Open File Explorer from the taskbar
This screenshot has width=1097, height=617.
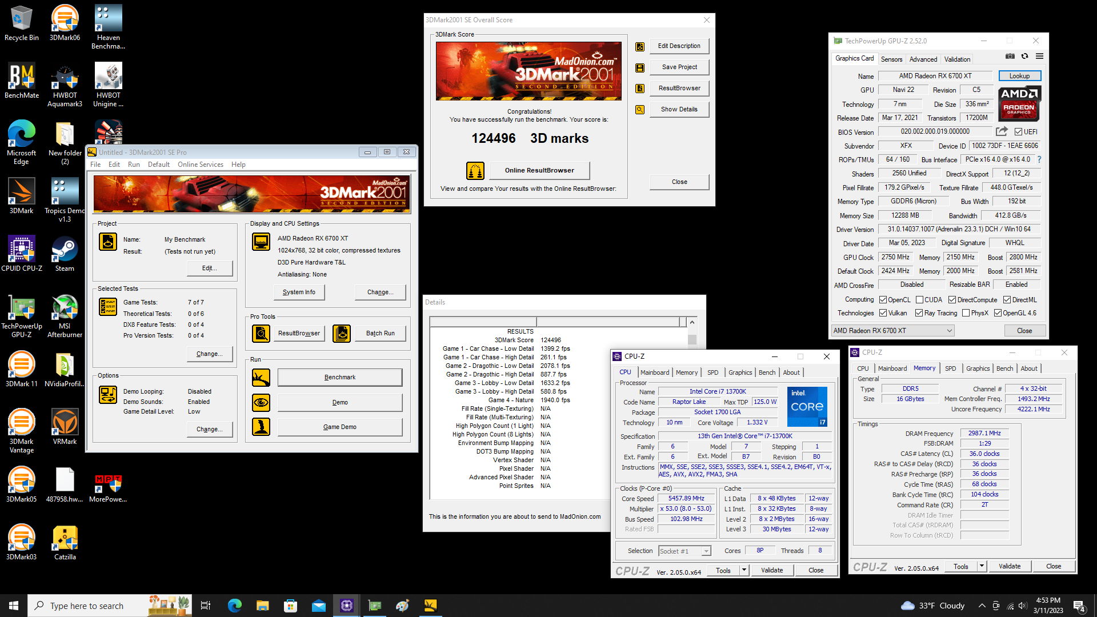click(x=262, y=606)
